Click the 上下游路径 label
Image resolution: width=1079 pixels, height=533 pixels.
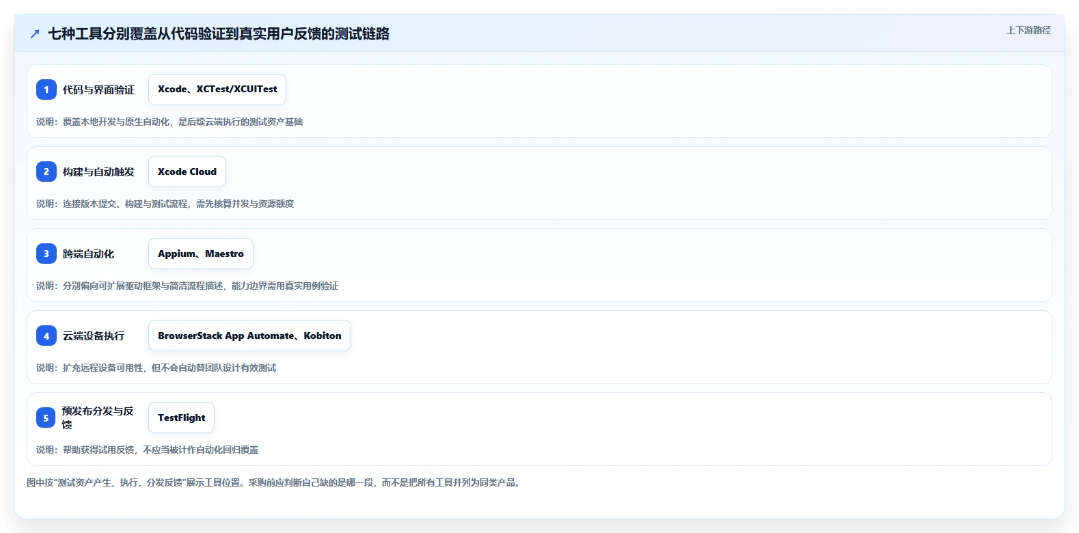click(x=1028, y=30)
